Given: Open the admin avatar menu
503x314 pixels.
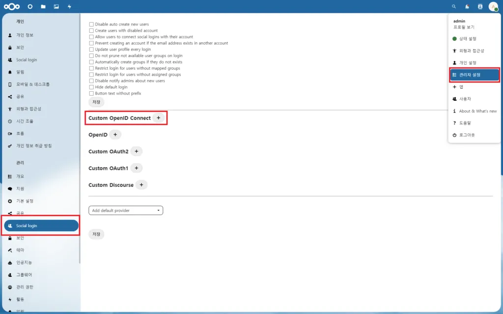Looking at the screenshot, I should point(494,7).
